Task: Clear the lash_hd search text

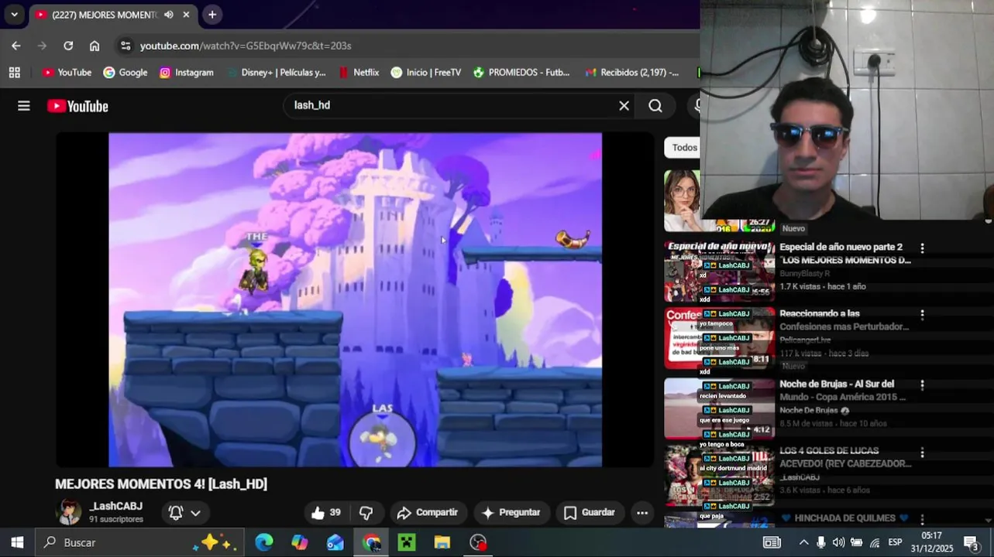Action: [624, 105]
